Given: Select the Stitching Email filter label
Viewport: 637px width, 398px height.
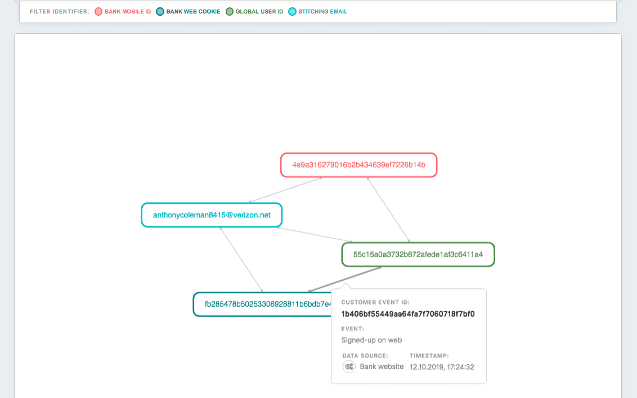Looking at the screenshot, I should [x=322, y=11].
